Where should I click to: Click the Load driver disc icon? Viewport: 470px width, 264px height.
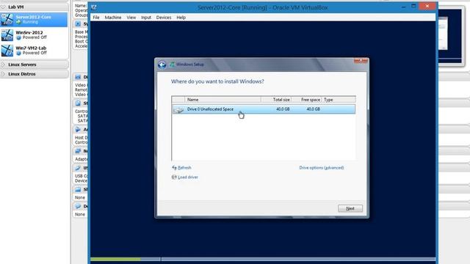tap(174, 177)
